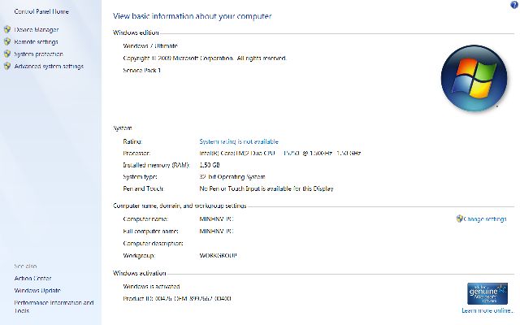The image size is (520, 325).
Task: Click the 32-bit Operating System value
Action: point(232,177)
